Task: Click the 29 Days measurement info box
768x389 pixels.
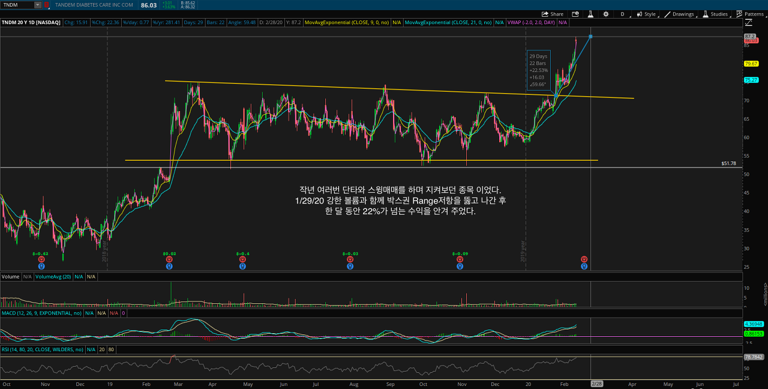Action: pyautogui.click(x=538, y=70)
